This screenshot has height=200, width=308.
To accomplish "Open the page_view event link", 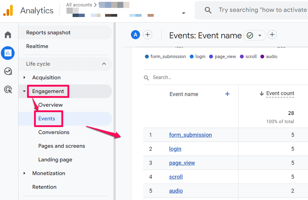I will (x=182, y=163).
